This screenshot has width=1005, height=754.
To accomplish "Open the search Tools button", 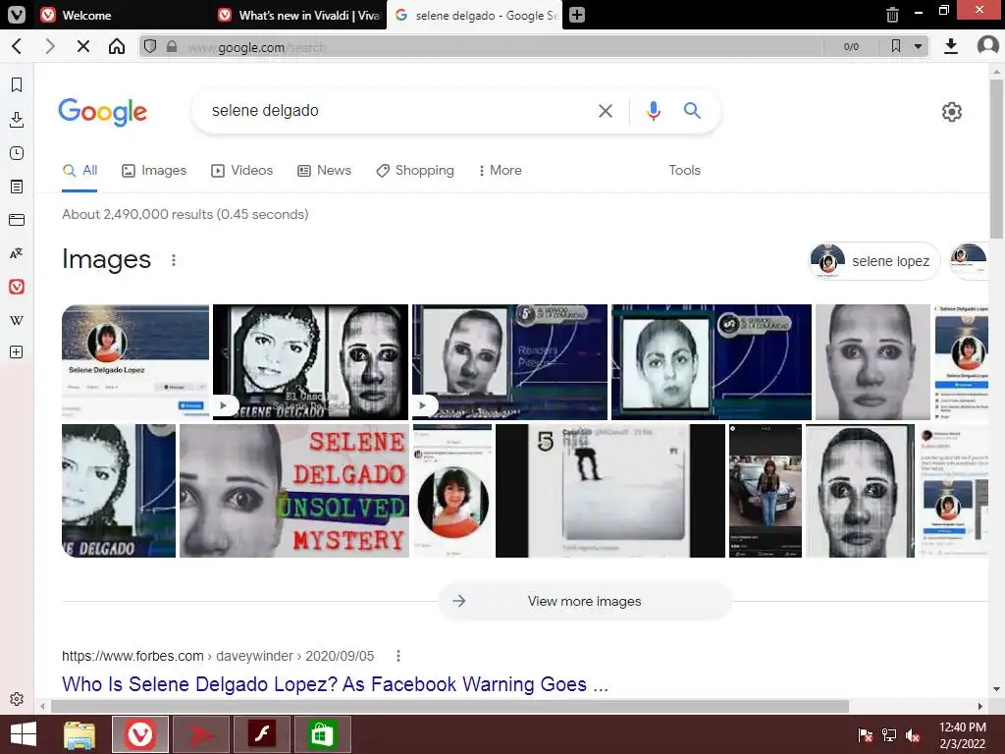I will [x=684, y=171].
